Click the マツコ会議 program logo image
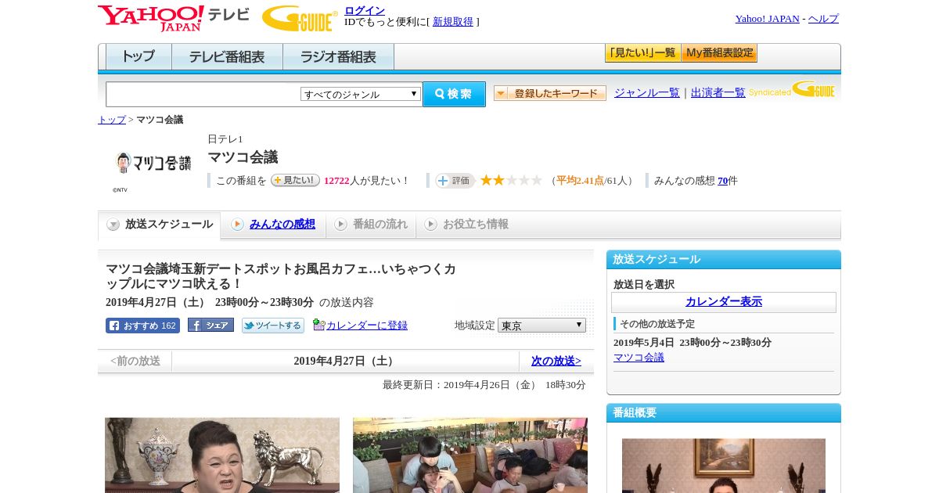 tap(153, 163)
